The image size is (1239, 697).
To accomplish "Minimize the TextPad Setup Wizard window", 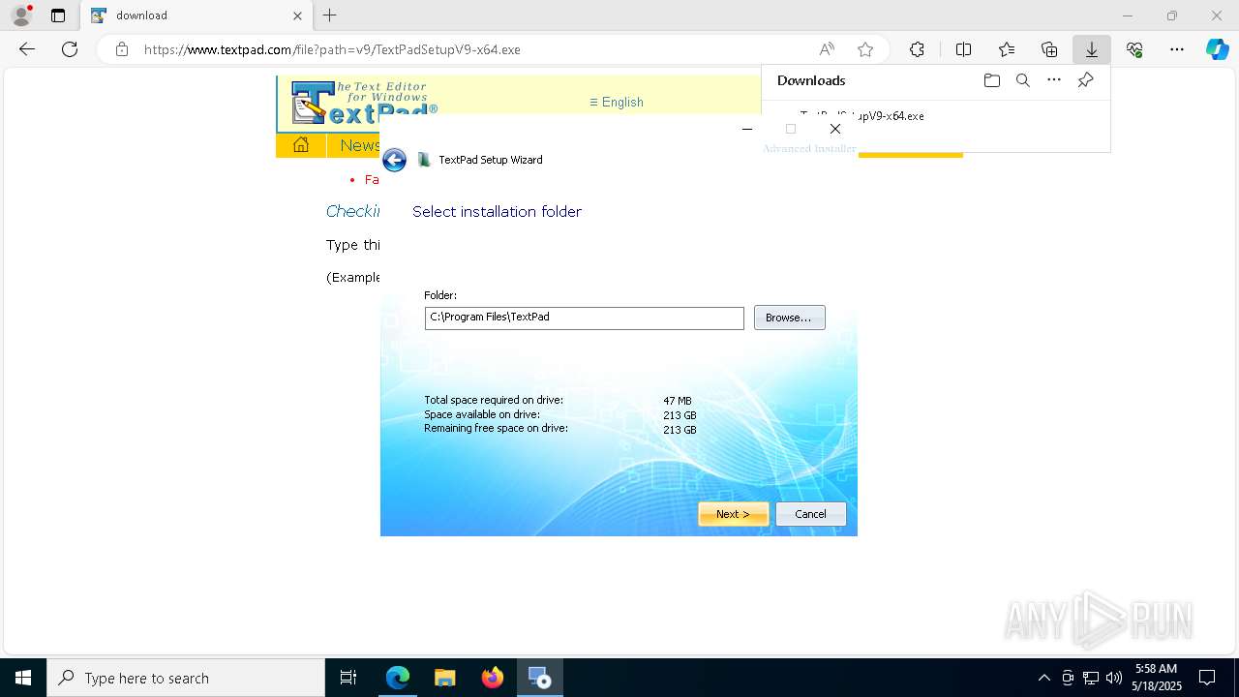I will point(746,129).
